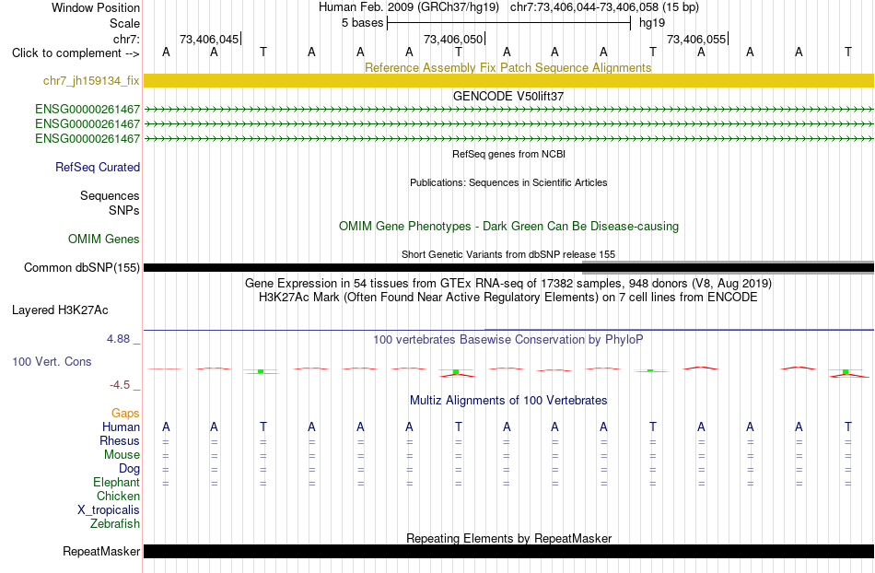This screenshot has height=573, width=875.
Task: Click the last T base in ruler
Action: (847, 52)
